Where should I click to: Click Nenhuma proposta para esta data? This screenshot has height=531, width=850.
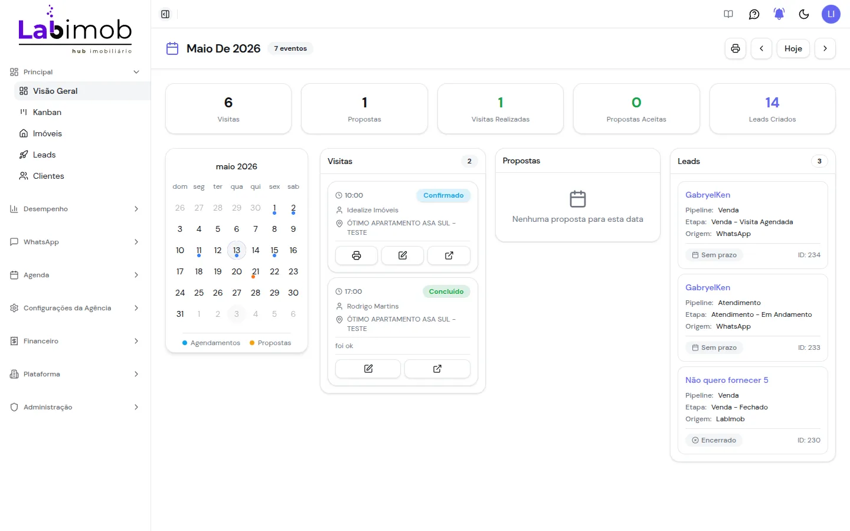(578, 219)
